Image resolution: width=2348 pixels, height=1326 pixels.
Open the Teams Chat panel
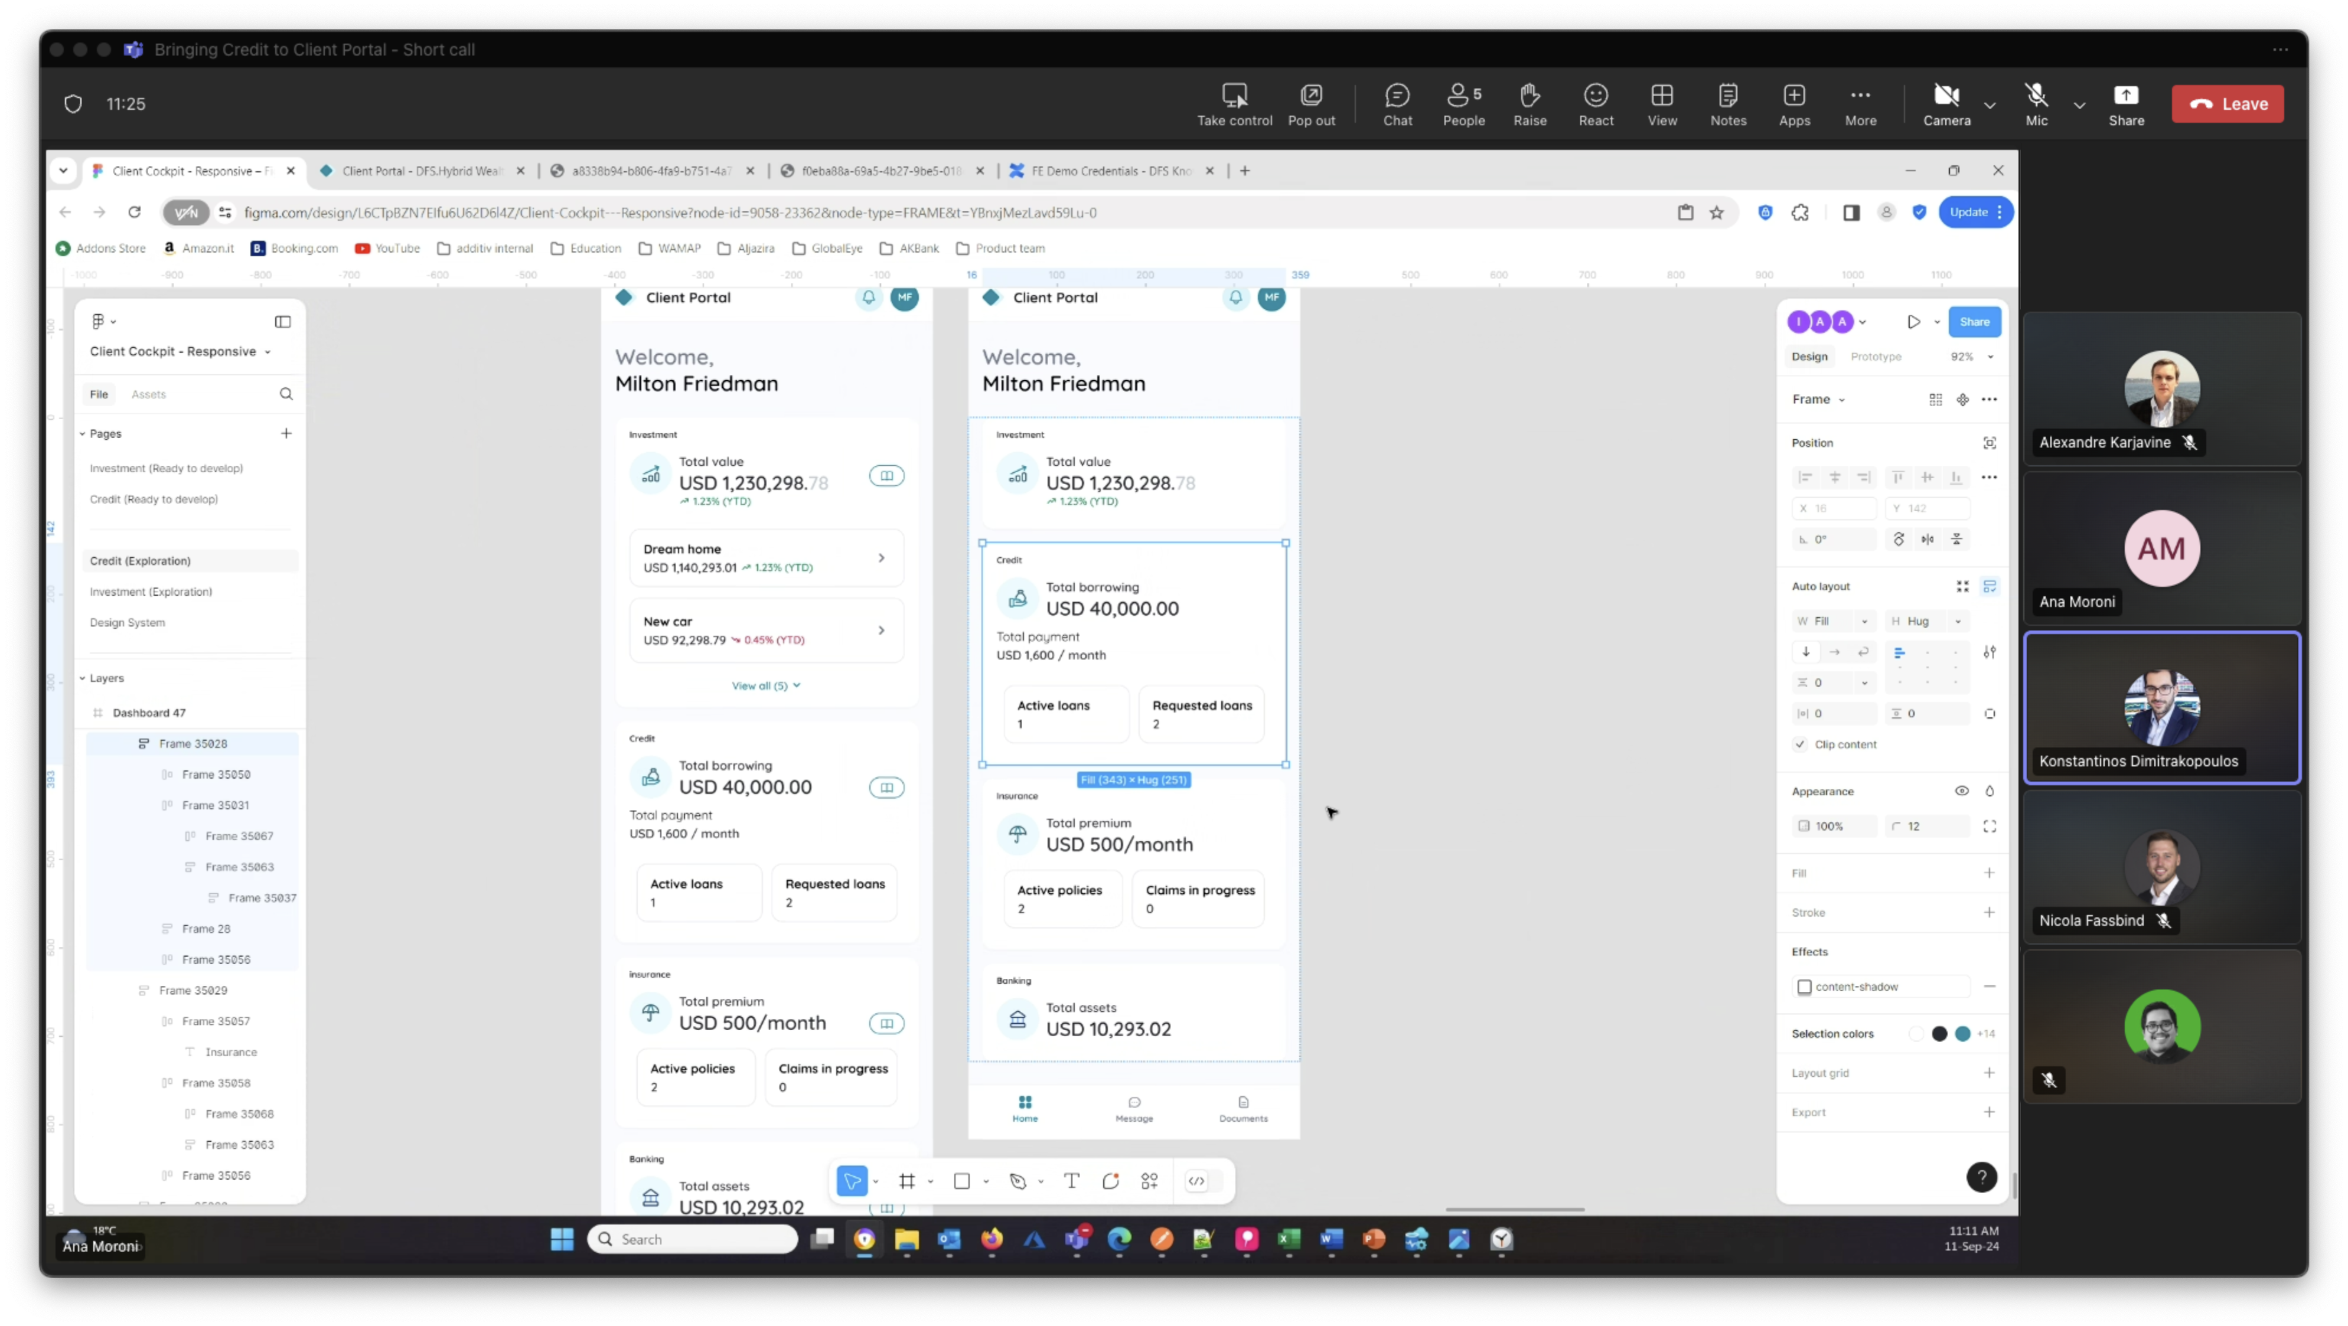tap(1397, 104)
